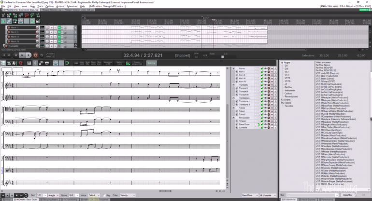Open the Options menu
This screenshot has width=372, height=201.
49,6
